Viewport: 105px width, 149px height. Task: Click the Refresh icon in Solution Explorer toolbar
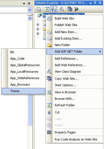(47, 9)
